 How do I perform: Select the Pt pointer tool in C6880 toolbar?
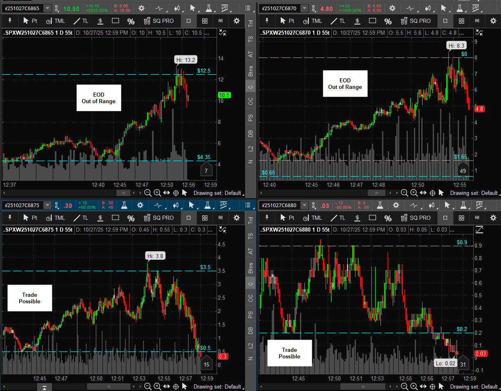tap(286, 218)
